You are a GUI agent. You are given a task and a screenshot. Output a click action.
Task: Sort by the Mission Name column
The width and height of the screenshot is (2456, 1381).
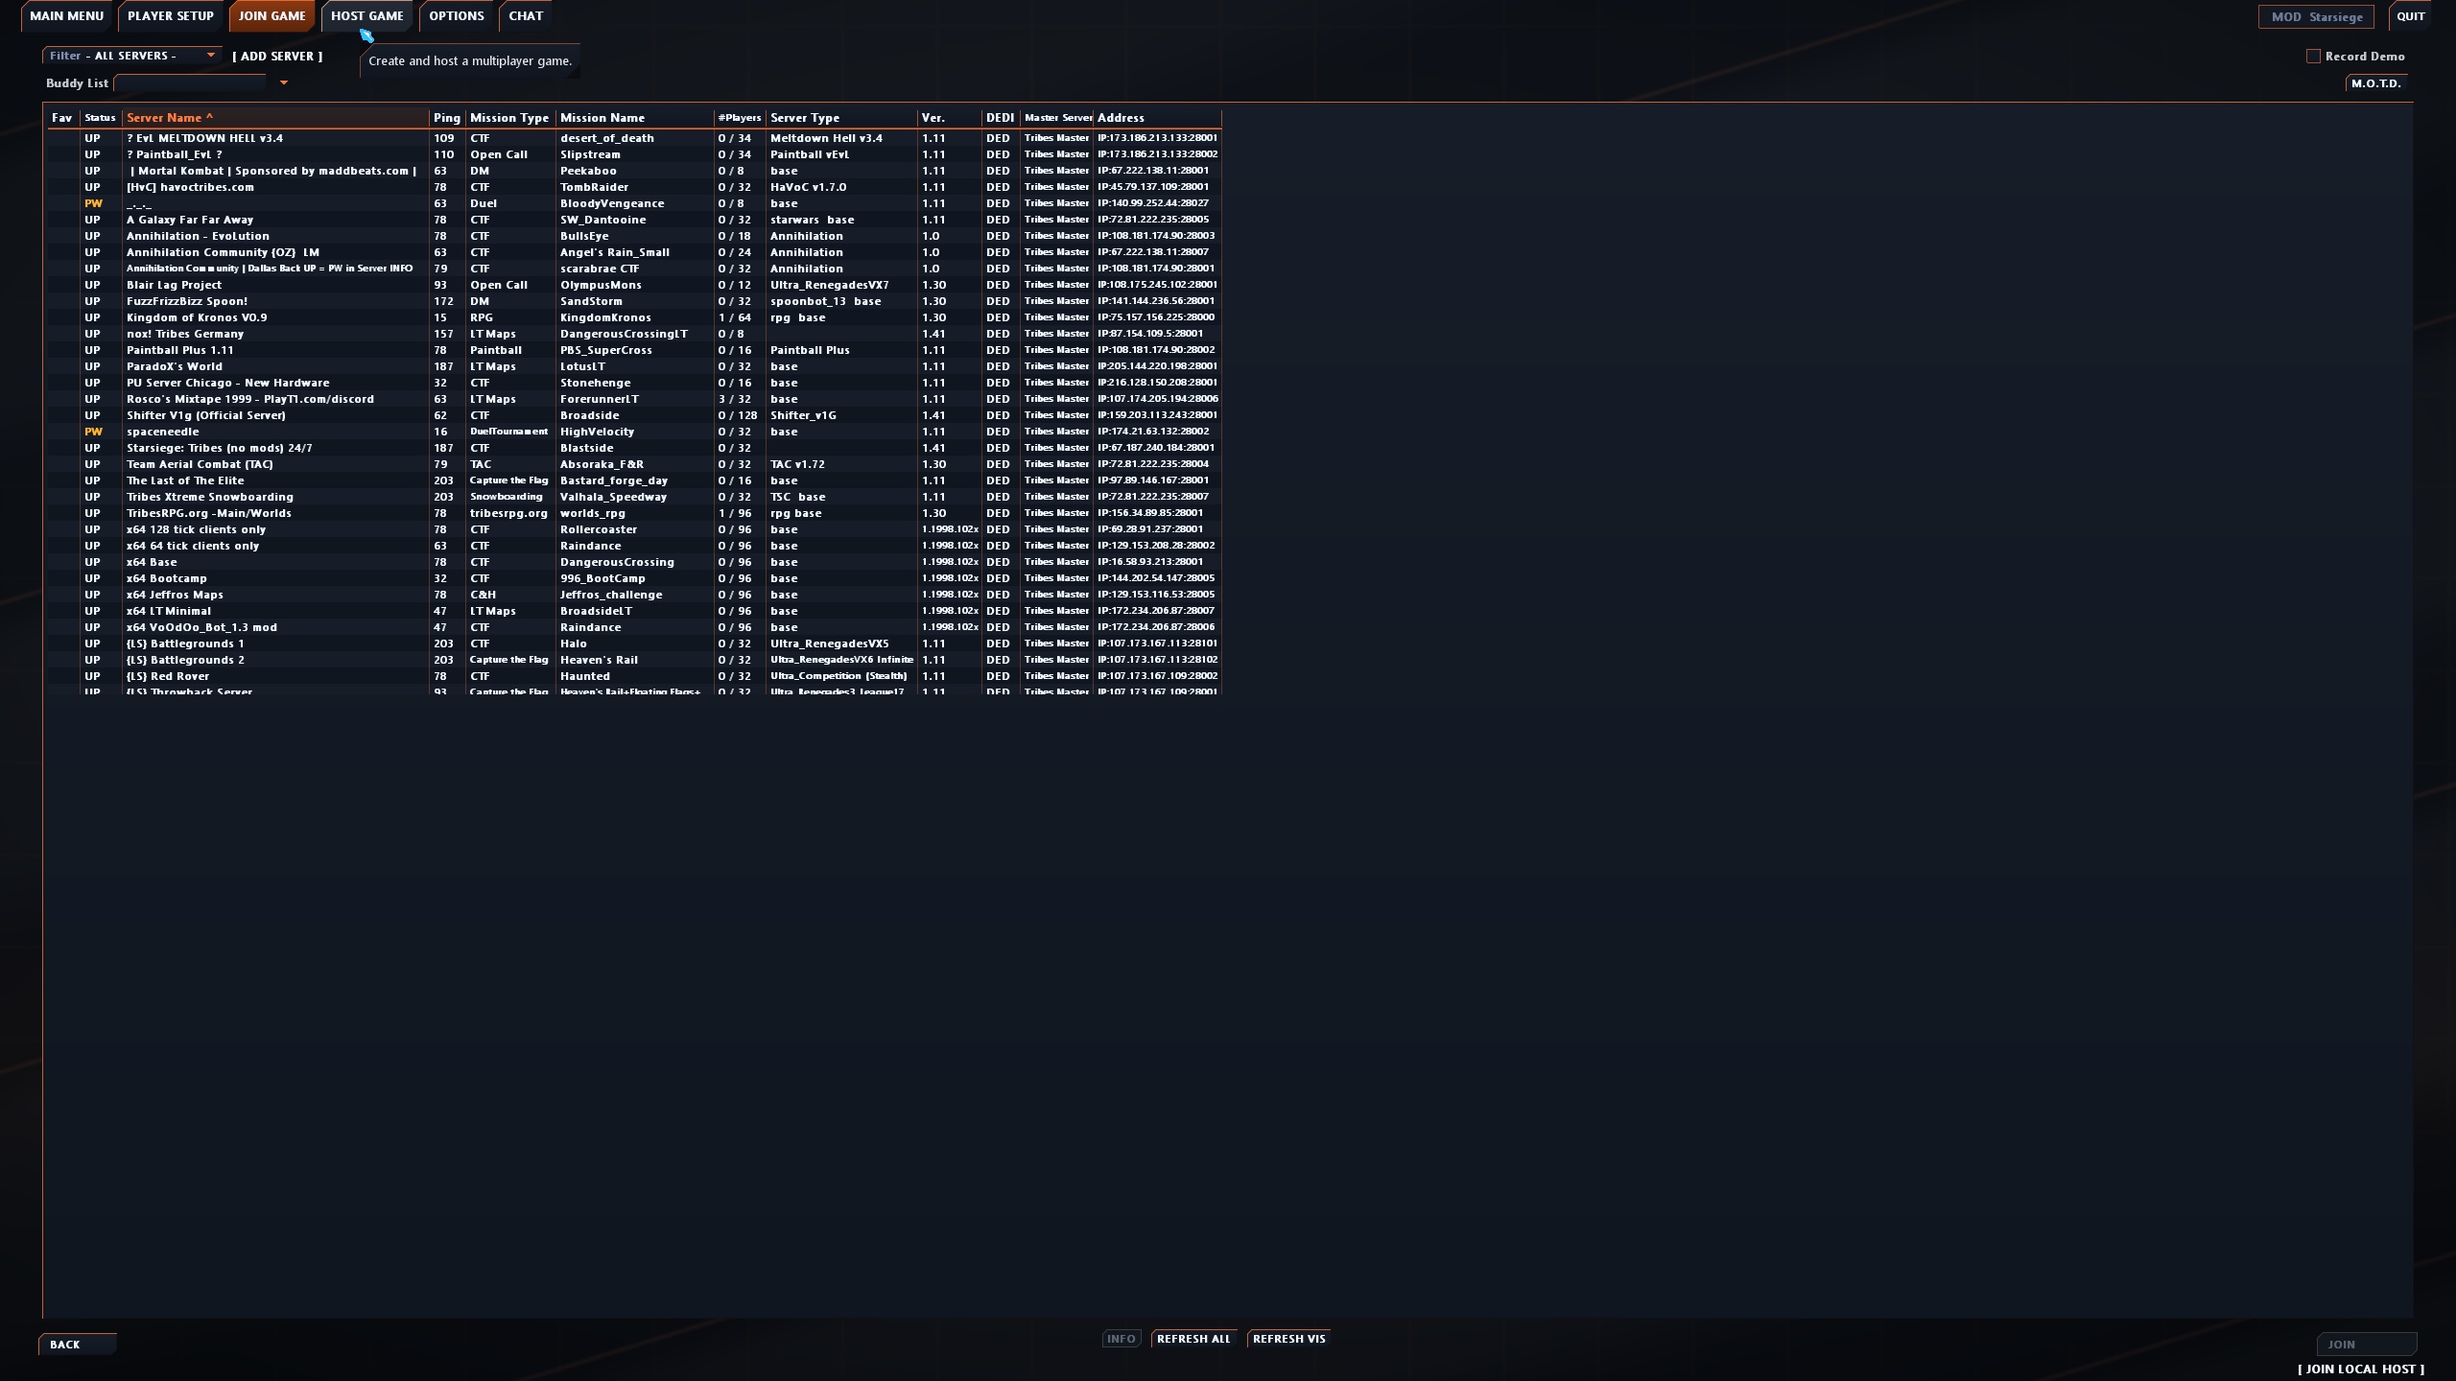click(634, 118)
